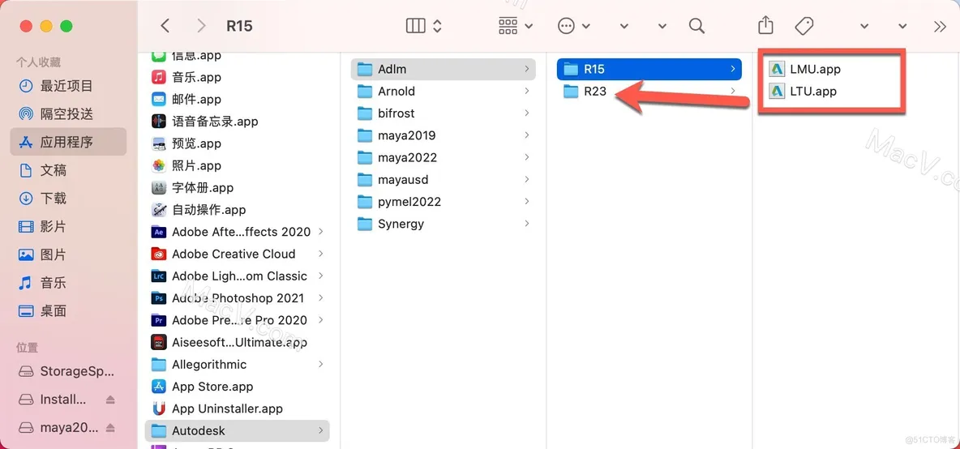The width and height of the screenshot is (960, 449).
Task: Select 音乐.app icon
Action: pos(159,77)
